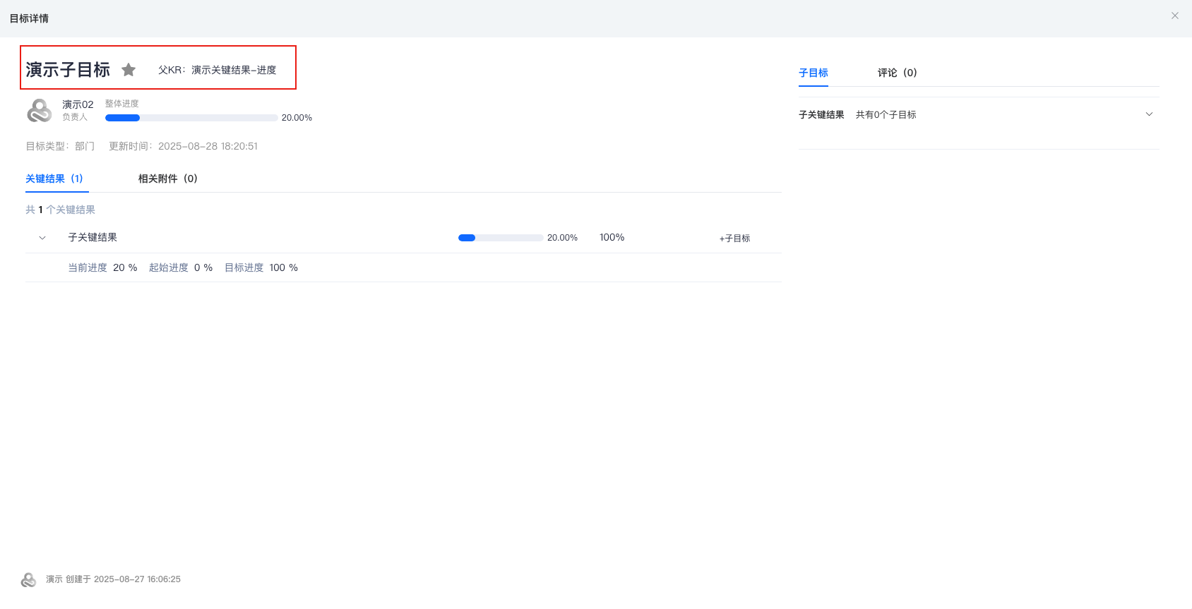The width and height of the screenshot is (1192, 609).
Task: Close the 目标详情 panel
Action: (x=1175, y=16)
